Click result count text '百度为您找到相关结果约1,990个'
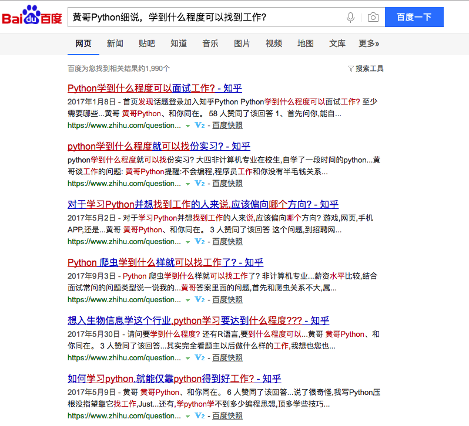Screen dimensions: 469x426 click(x=119, y=69)
